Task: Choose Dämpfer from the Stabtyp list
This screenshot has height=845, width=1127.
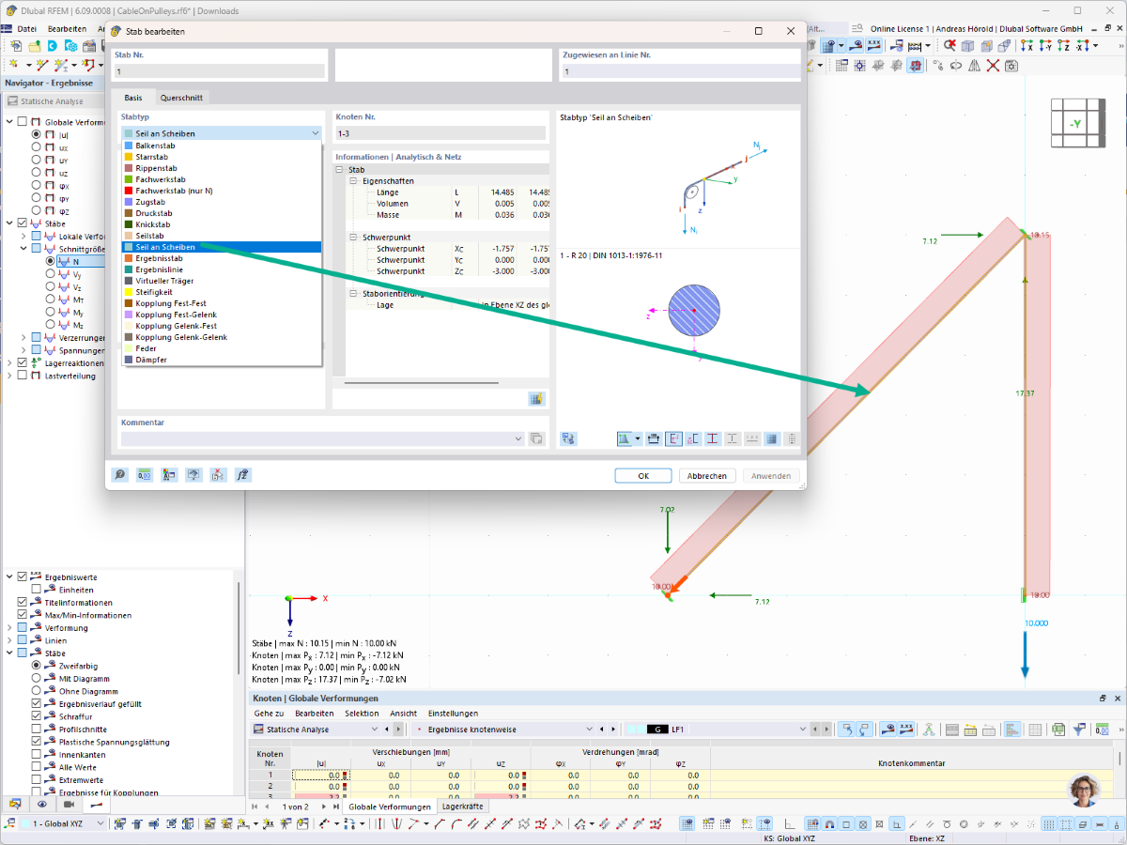Action: (222, 360)
